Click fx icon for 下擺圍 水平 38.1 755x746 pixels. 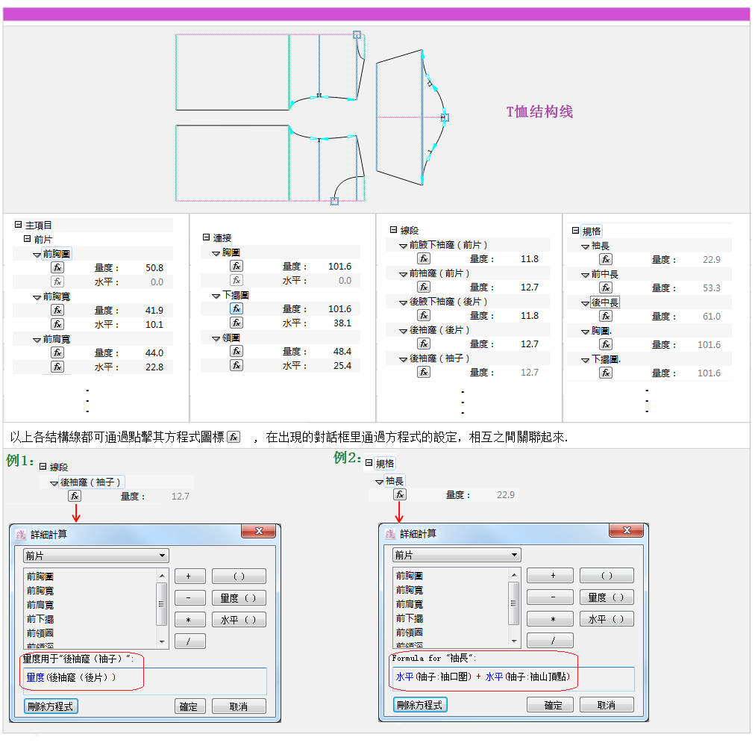click(236, 323)
